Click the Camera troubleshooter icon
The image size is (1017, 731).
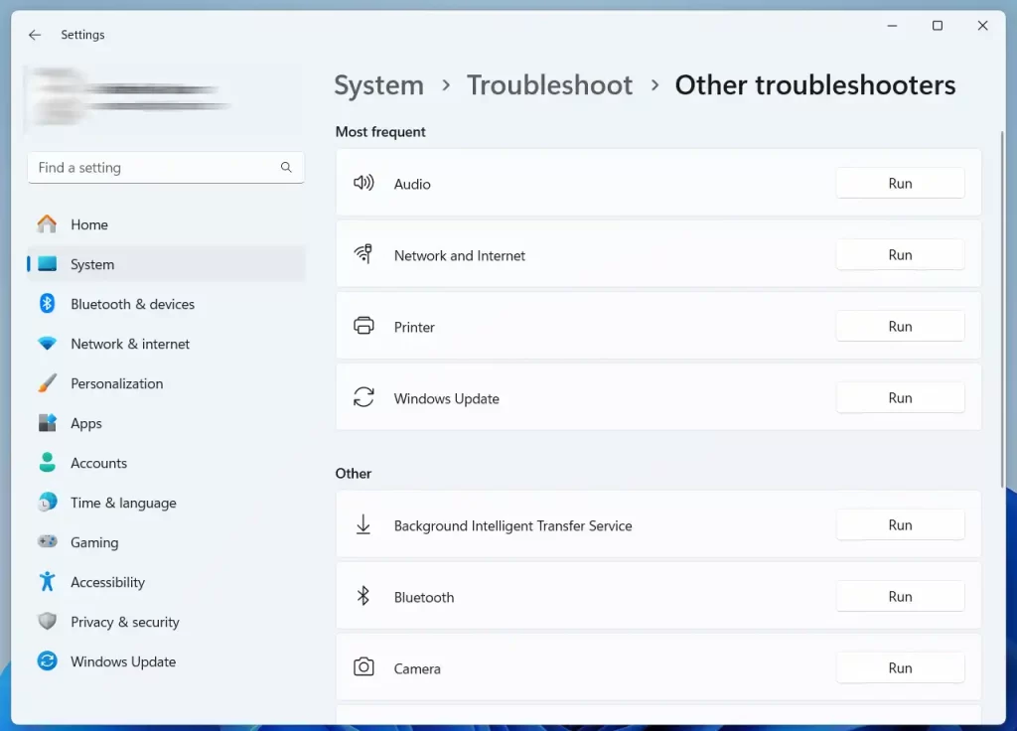363,666
